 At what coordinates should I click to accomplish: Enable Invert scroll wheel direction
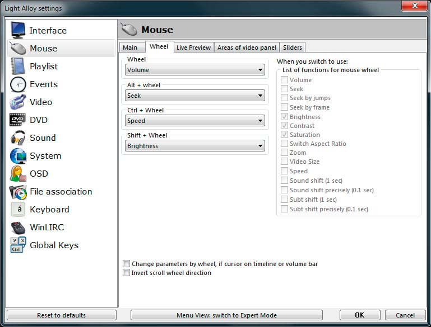click(126, 273)
